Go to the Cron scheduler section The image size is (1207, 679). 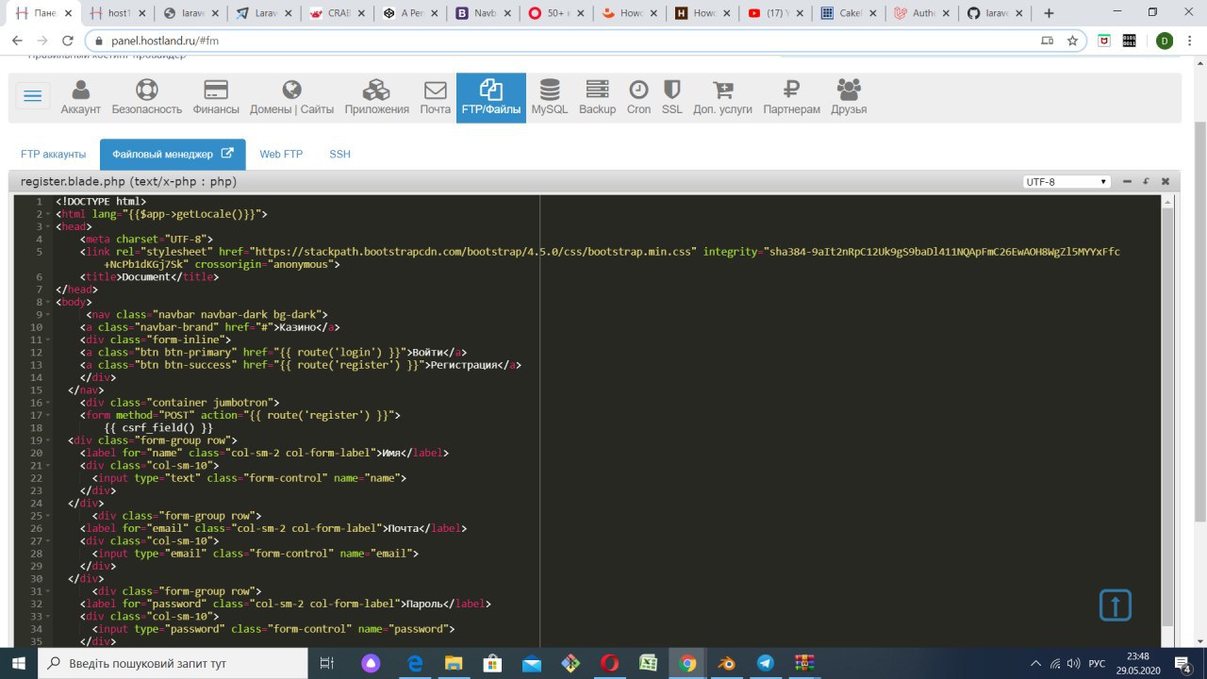[638, 98]
